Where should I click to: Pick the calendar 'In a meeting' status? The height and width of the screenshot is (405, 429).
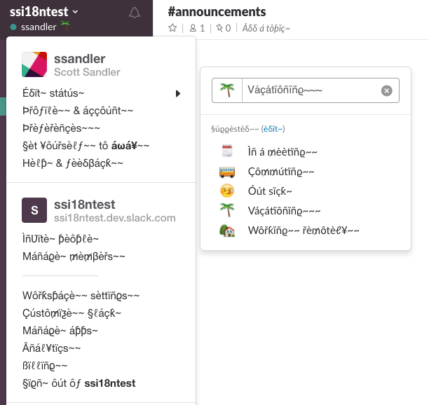[282, 152]
